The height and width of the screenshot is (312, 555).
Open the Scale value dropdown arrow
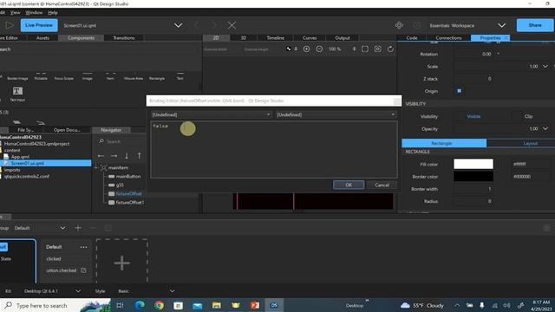545,67
